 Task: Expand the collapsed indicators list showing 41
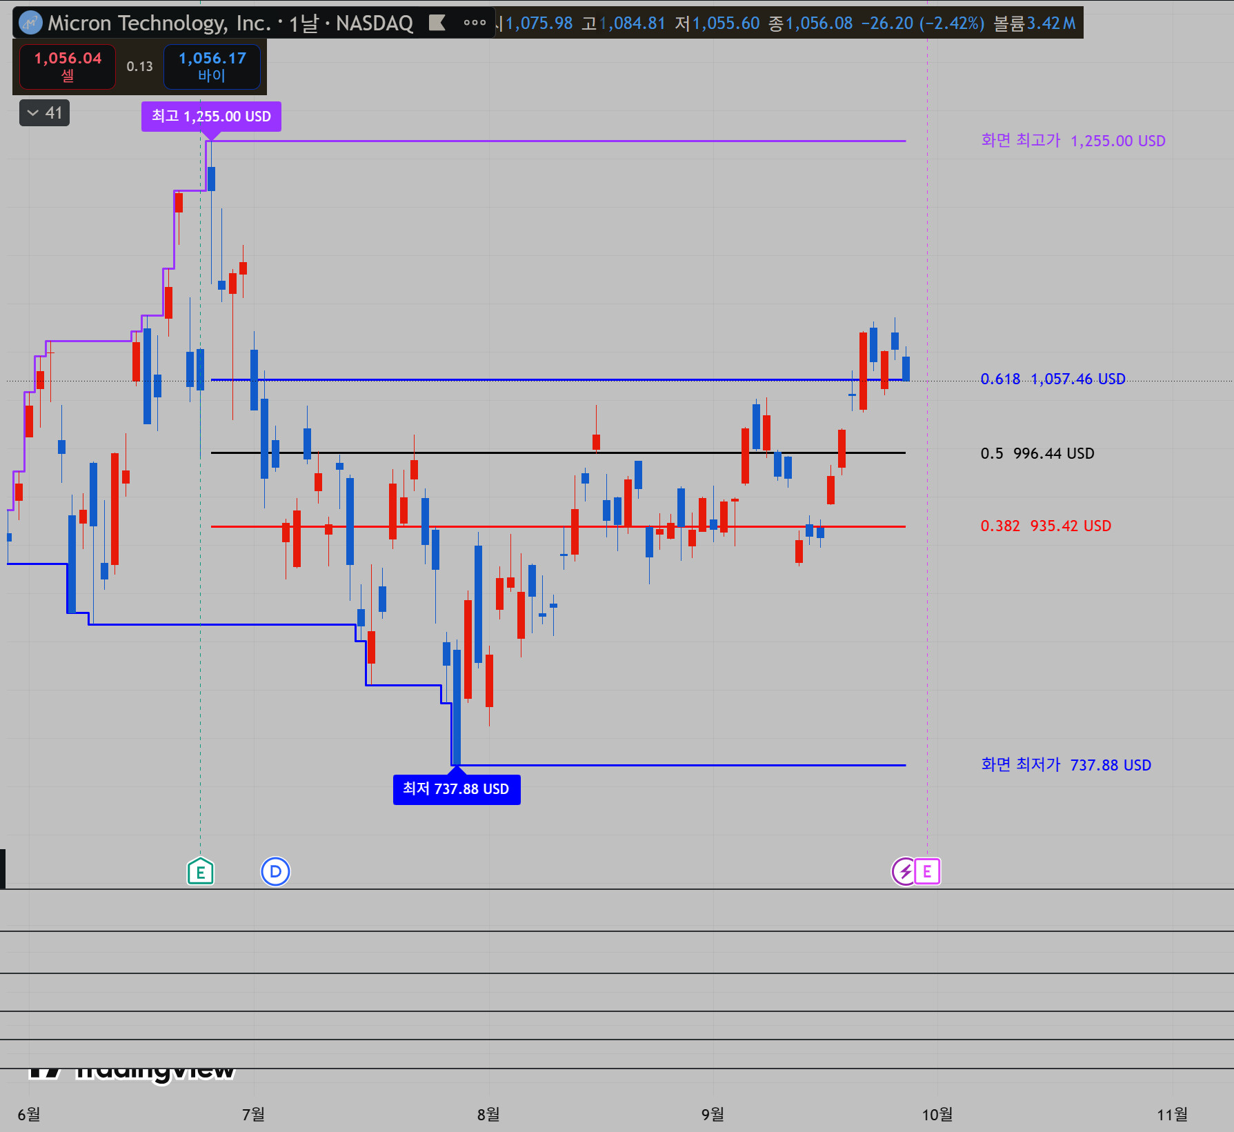pos(44,113)
